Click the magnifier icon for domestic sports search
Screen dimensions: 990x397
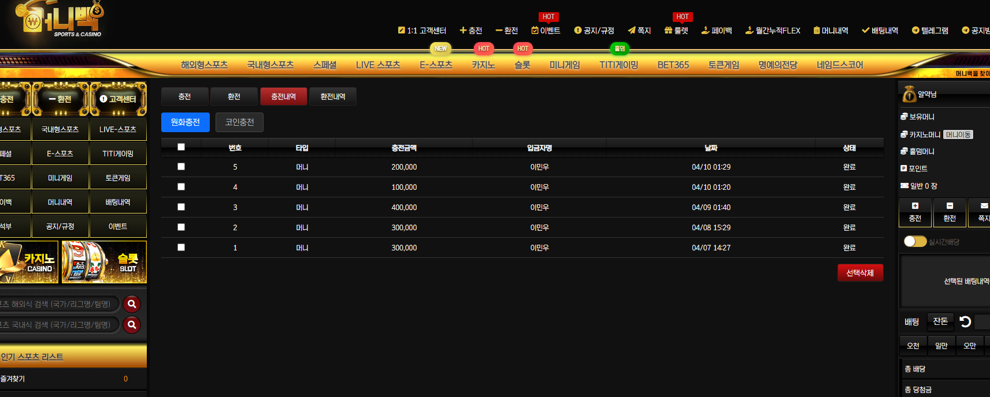[x=132, y=325]
